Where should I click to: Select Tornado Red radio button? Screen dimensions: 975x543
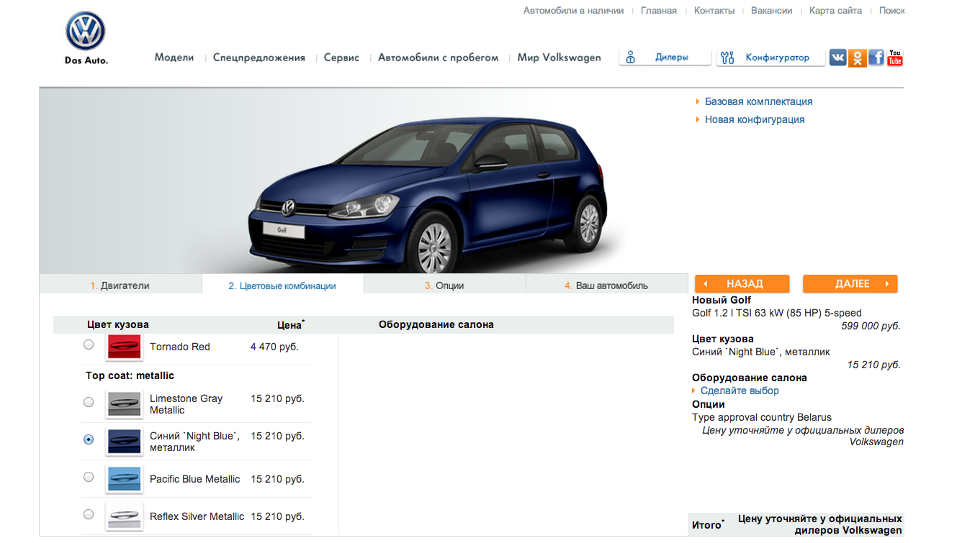[89, 344]
